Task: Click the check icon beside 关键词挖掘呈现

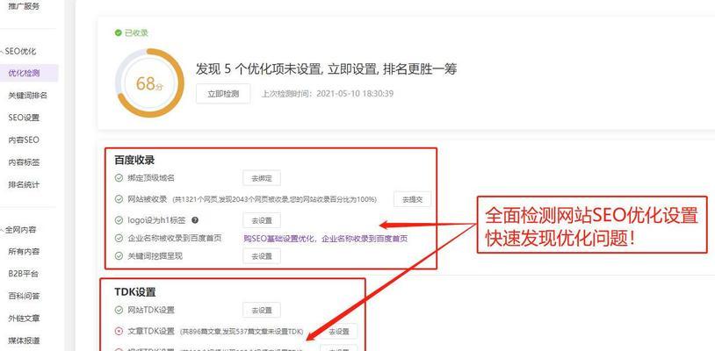Action: click(119, 256)
